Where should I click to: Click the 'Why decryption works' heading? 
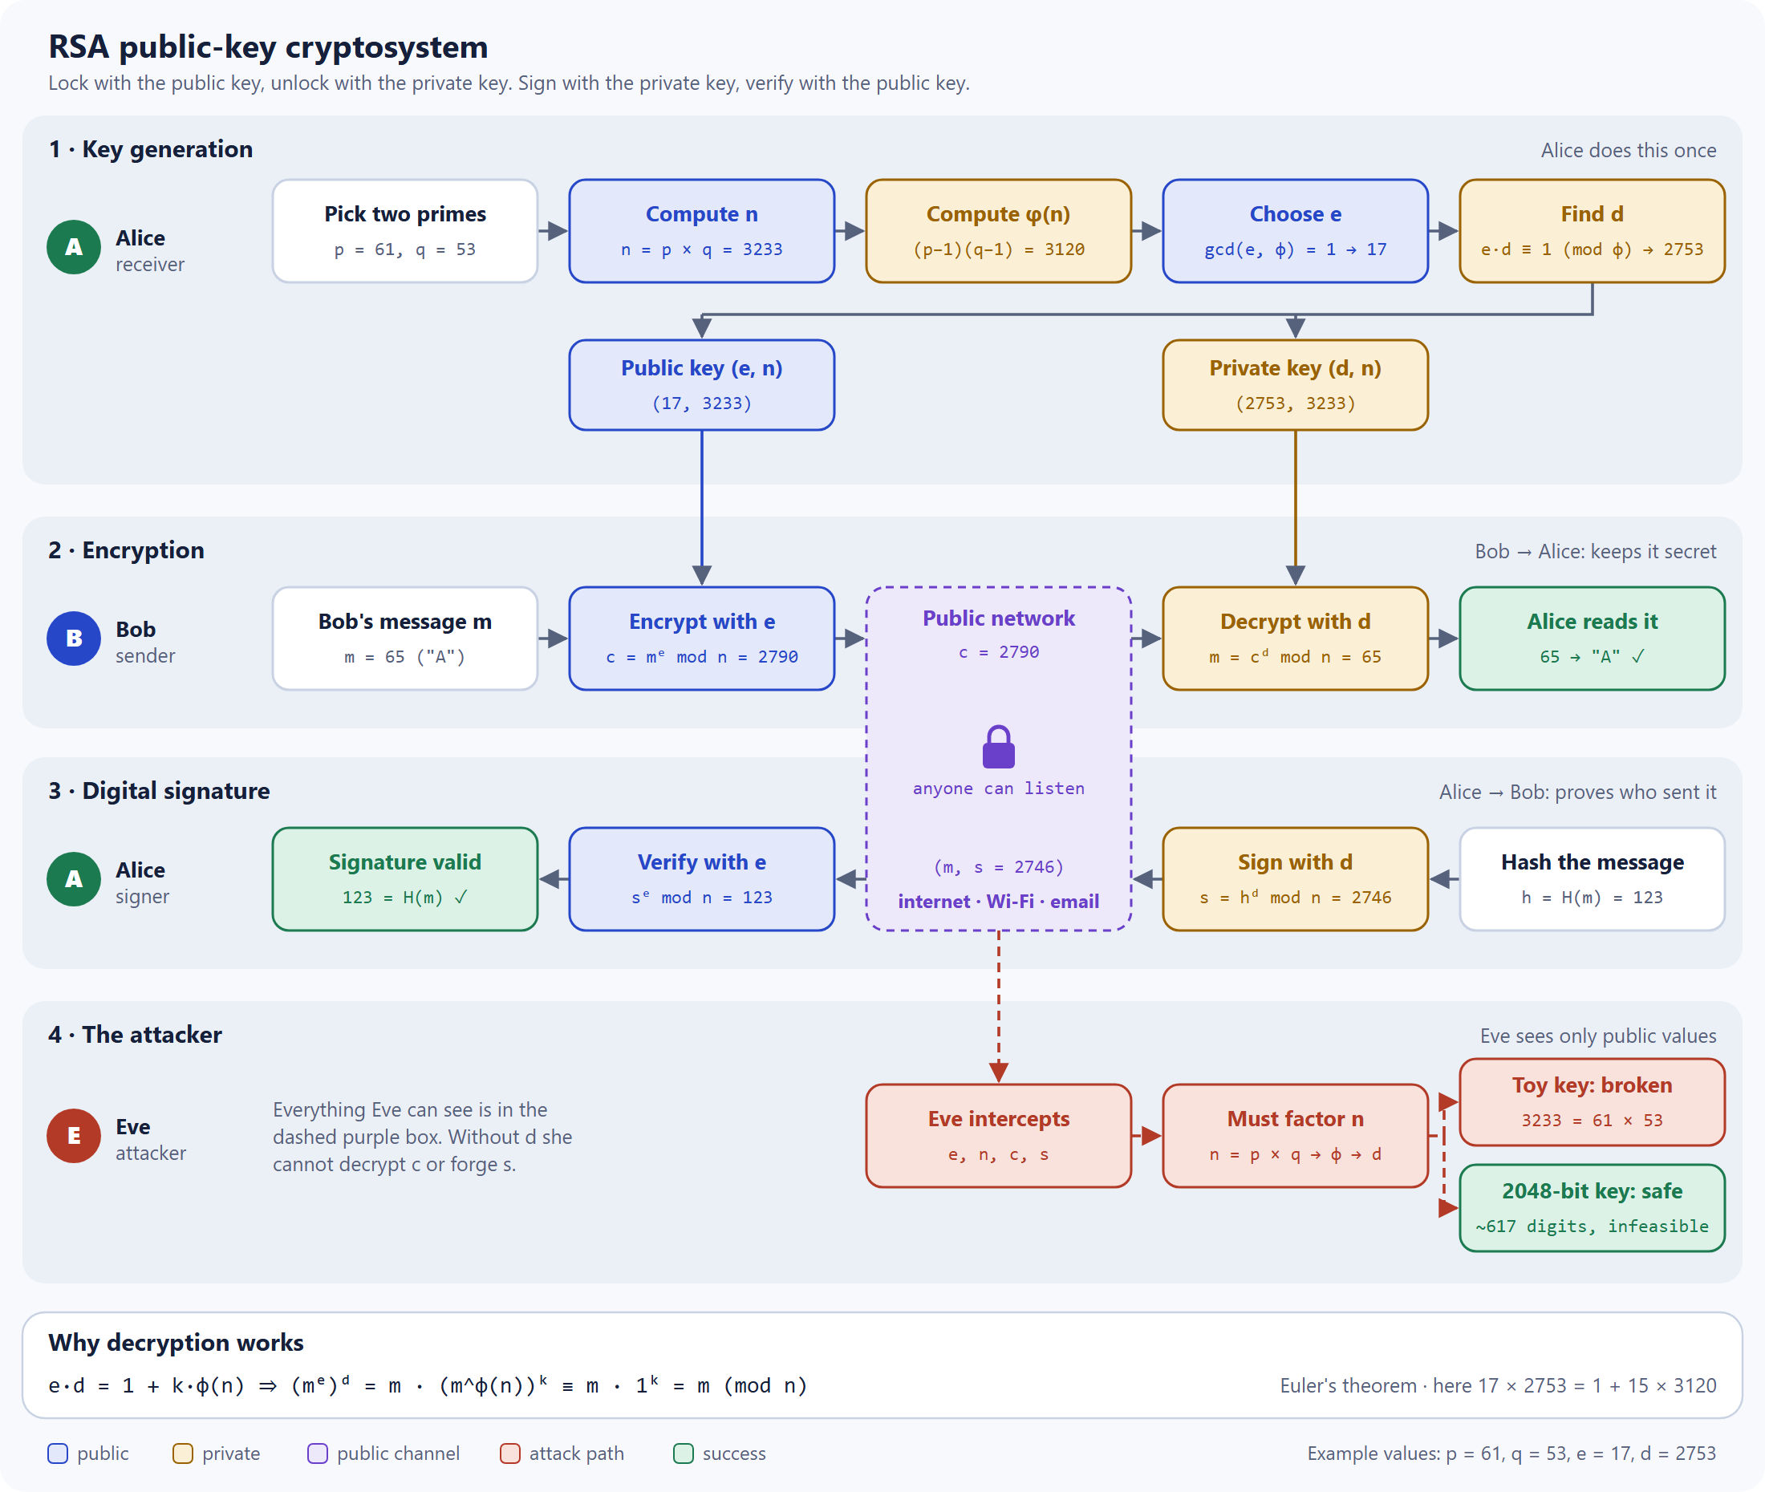pyautogui.click(x=176, y=1342)
